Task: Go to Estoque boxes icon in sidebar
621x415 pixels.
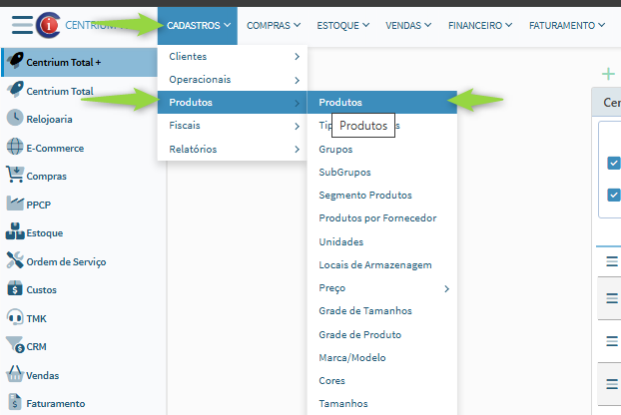Action: pos(16,232)
